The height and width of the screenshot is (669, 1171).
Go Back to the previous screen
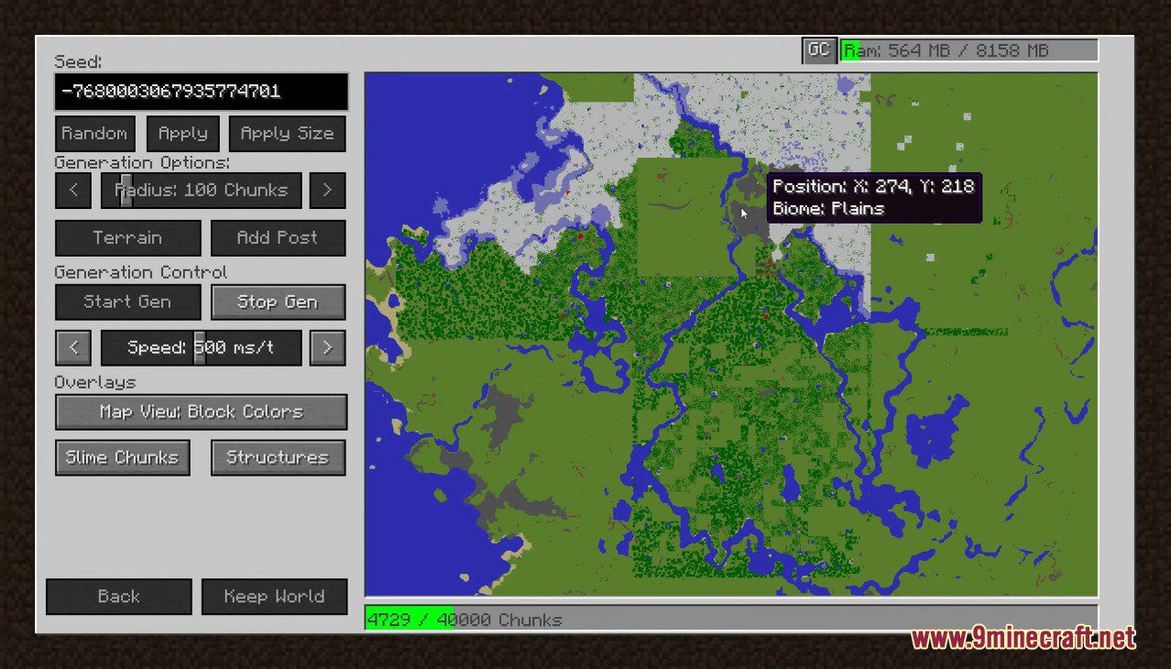point(119,597)
